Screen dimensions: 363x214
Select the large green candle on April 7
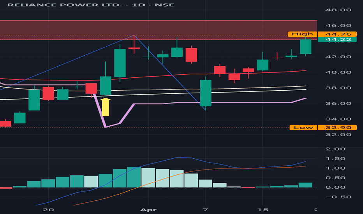(206, 93)
